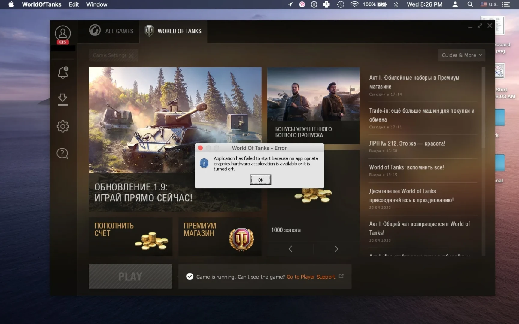Open launcher settings gear icon

pyautogui.click(x=62, y=126)
